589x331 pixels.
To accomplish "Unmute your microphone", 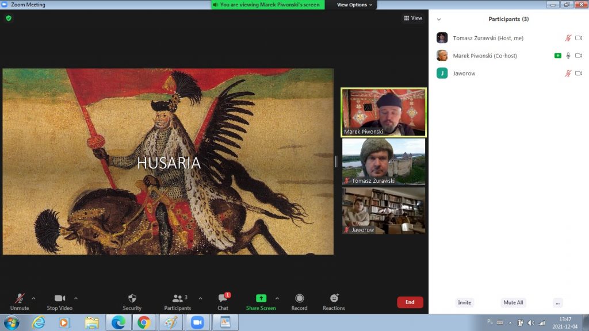I will [x=20, y=299].
